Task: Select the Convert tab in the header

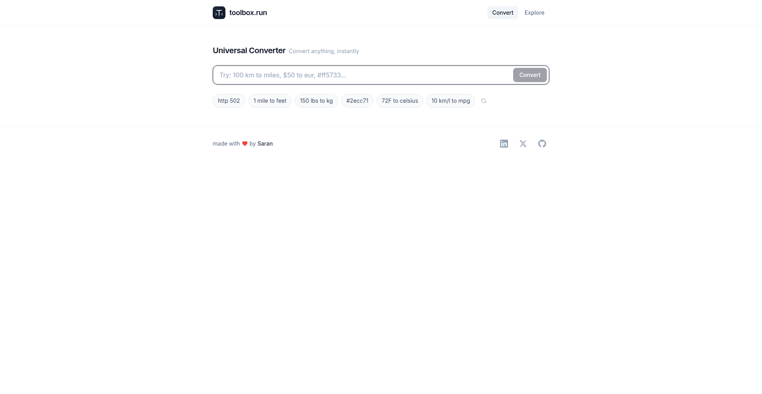Action: [x=503, y=13]
